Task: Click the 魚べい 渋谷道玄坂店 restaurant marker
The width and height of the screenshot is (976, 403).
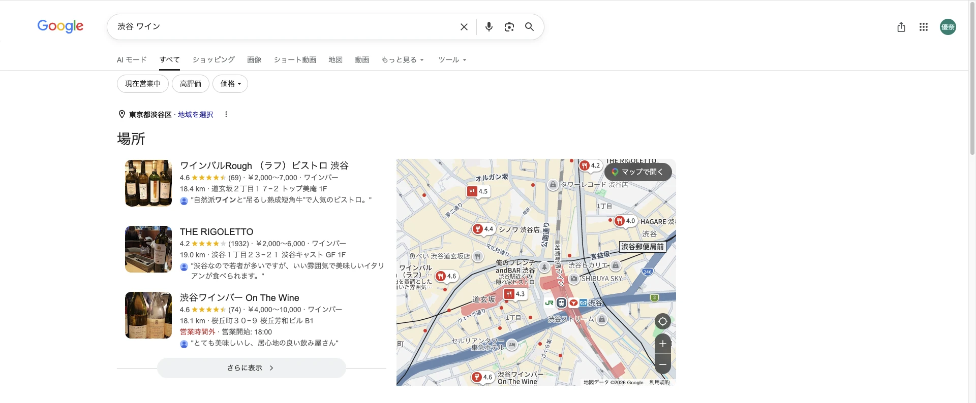Action: (477, 256)
